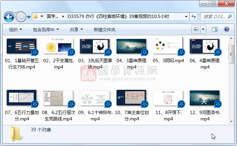Select video 08、6.2五行层次生克路线.mp4 thumbnail
Viewport: 237px width, 146px height.
click(58, 98)
